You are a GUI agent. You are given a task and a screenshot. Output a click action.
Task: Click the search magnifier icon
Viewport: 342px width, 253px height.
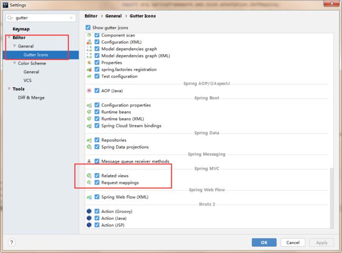10,18
